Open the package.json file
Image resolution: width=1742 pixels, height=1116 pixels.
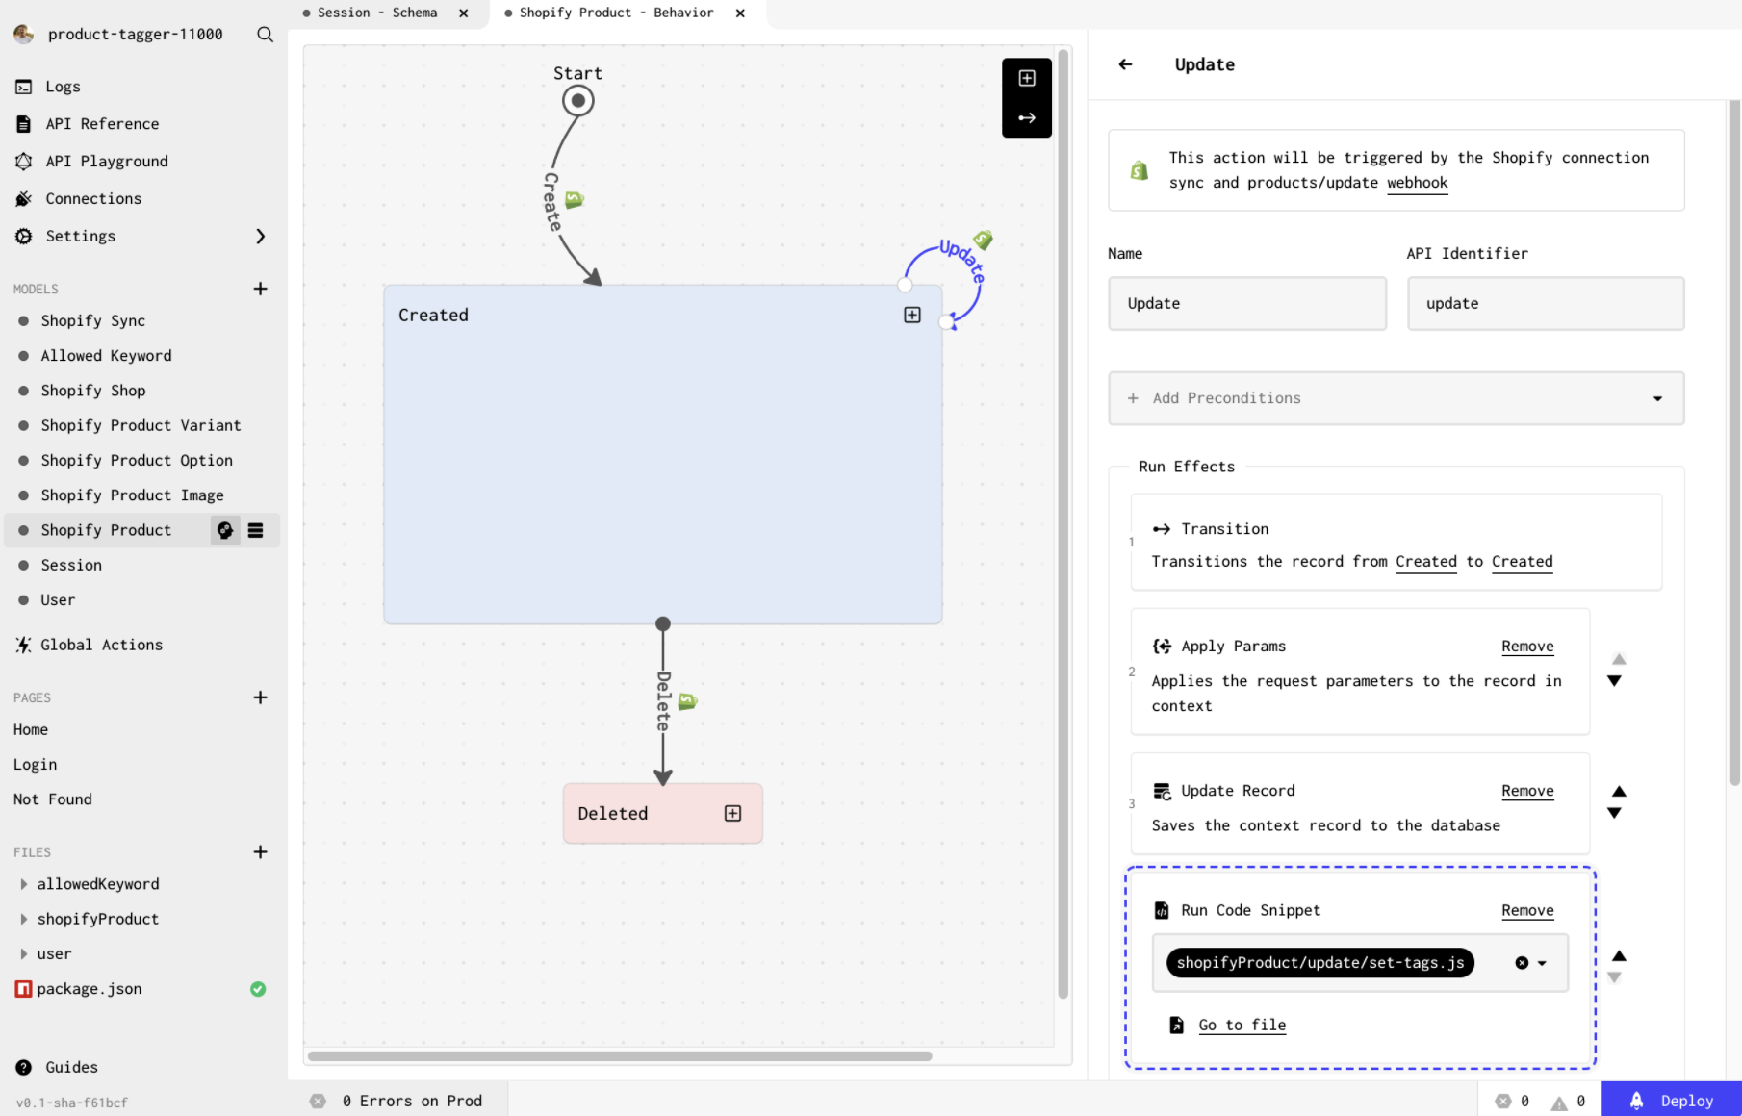[x=89, y=989]
